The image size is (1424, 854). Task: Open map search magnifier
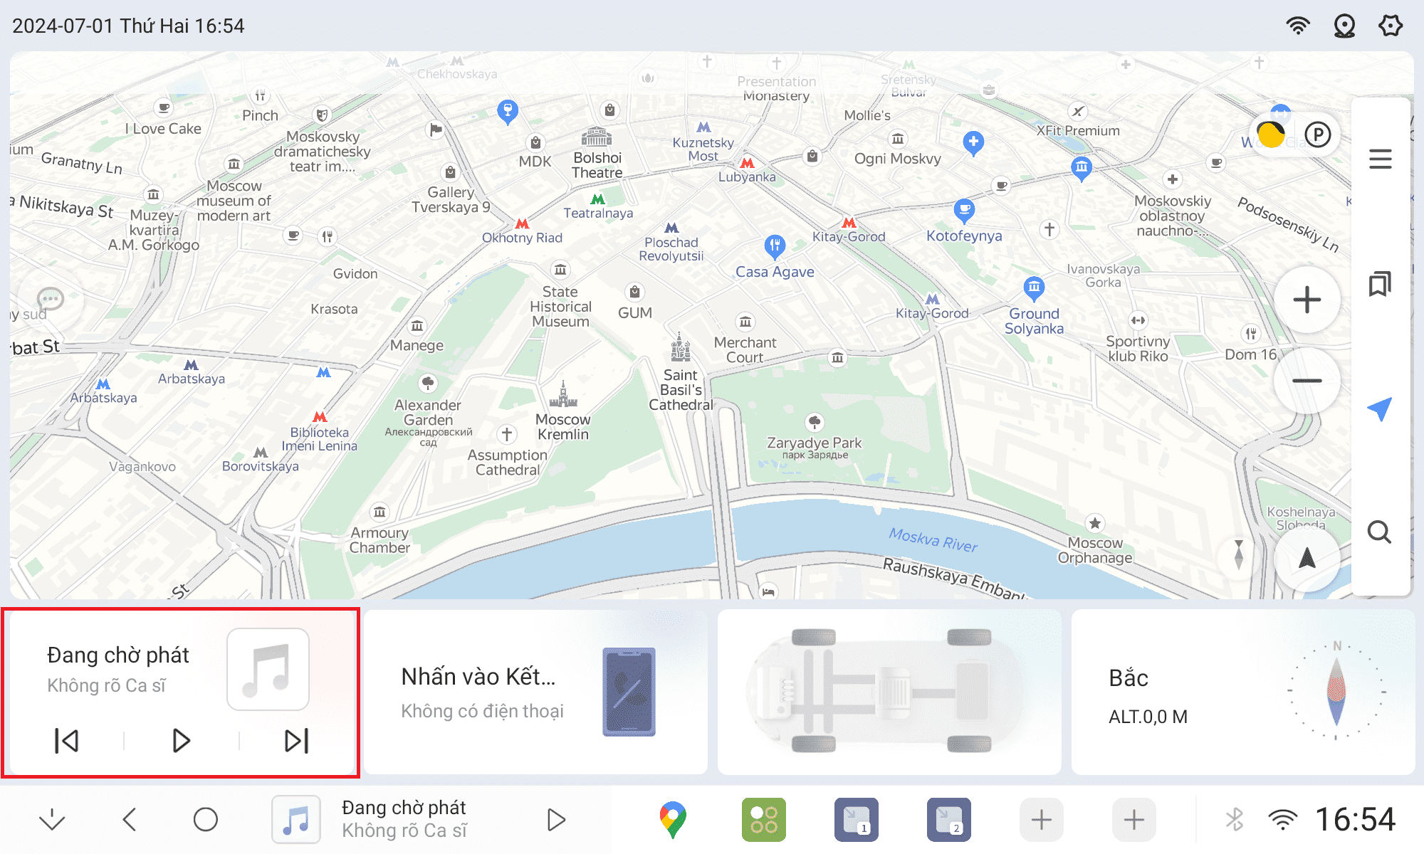coord(1380,532)
